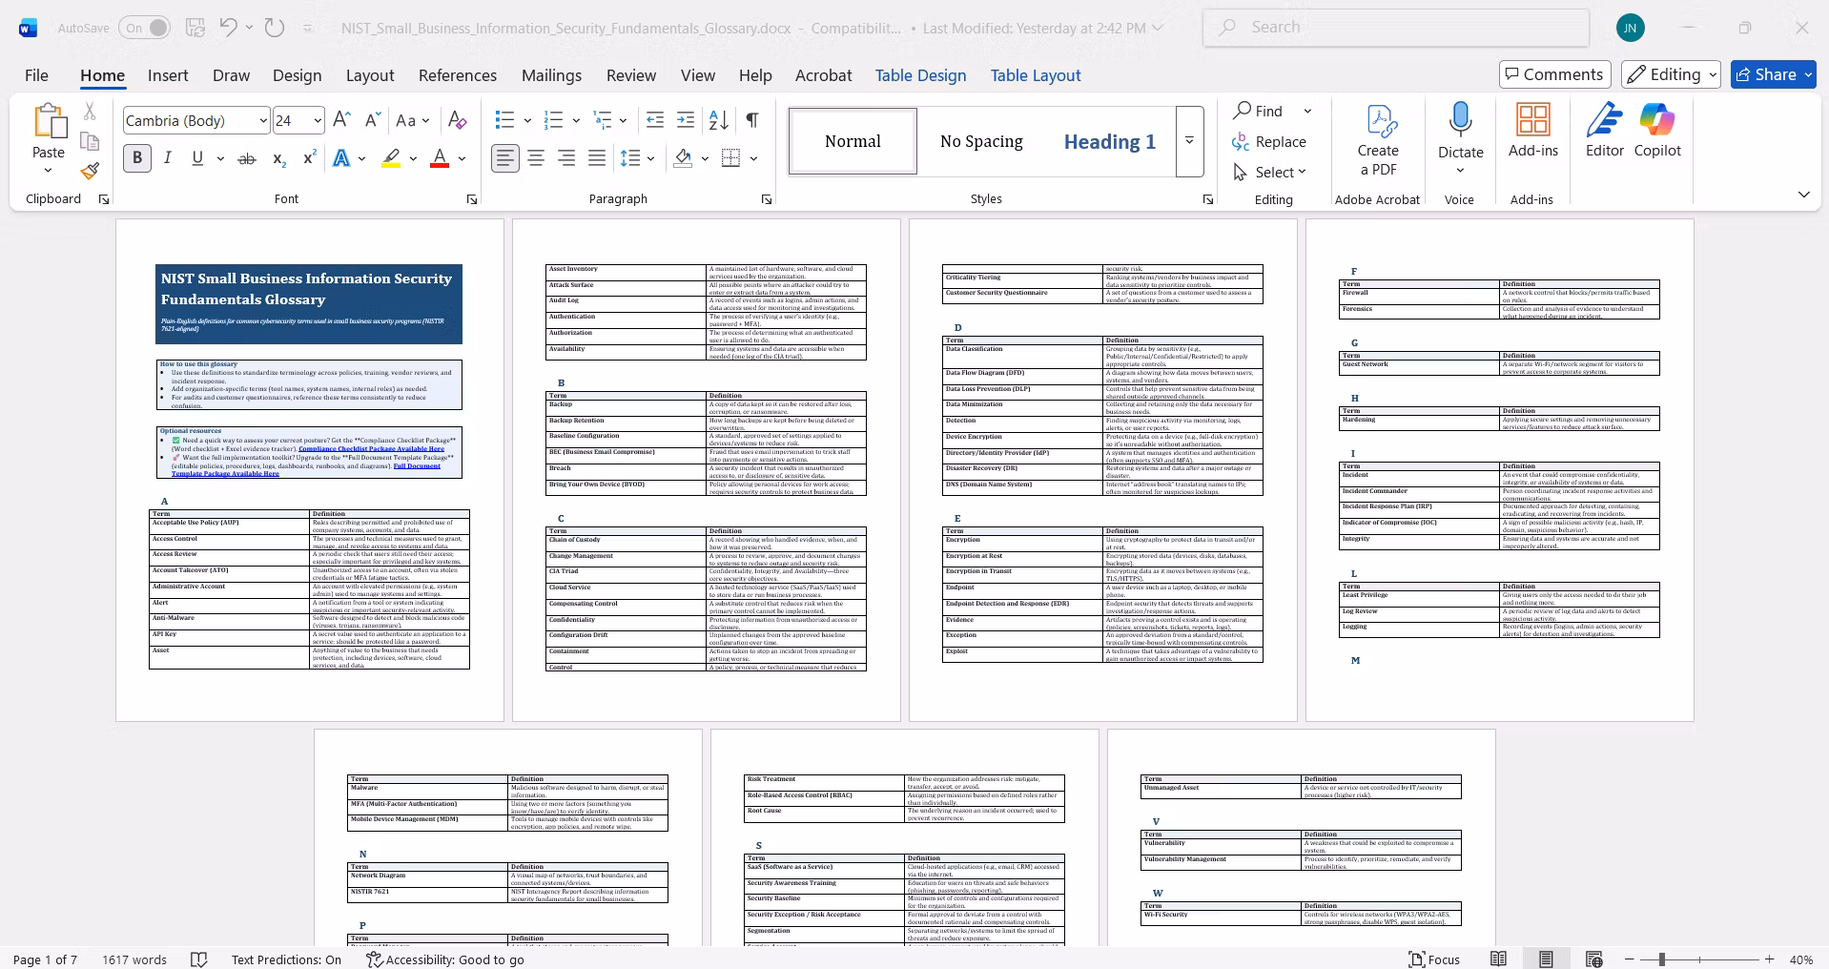Clear all formatting icon

click(458, 120)
